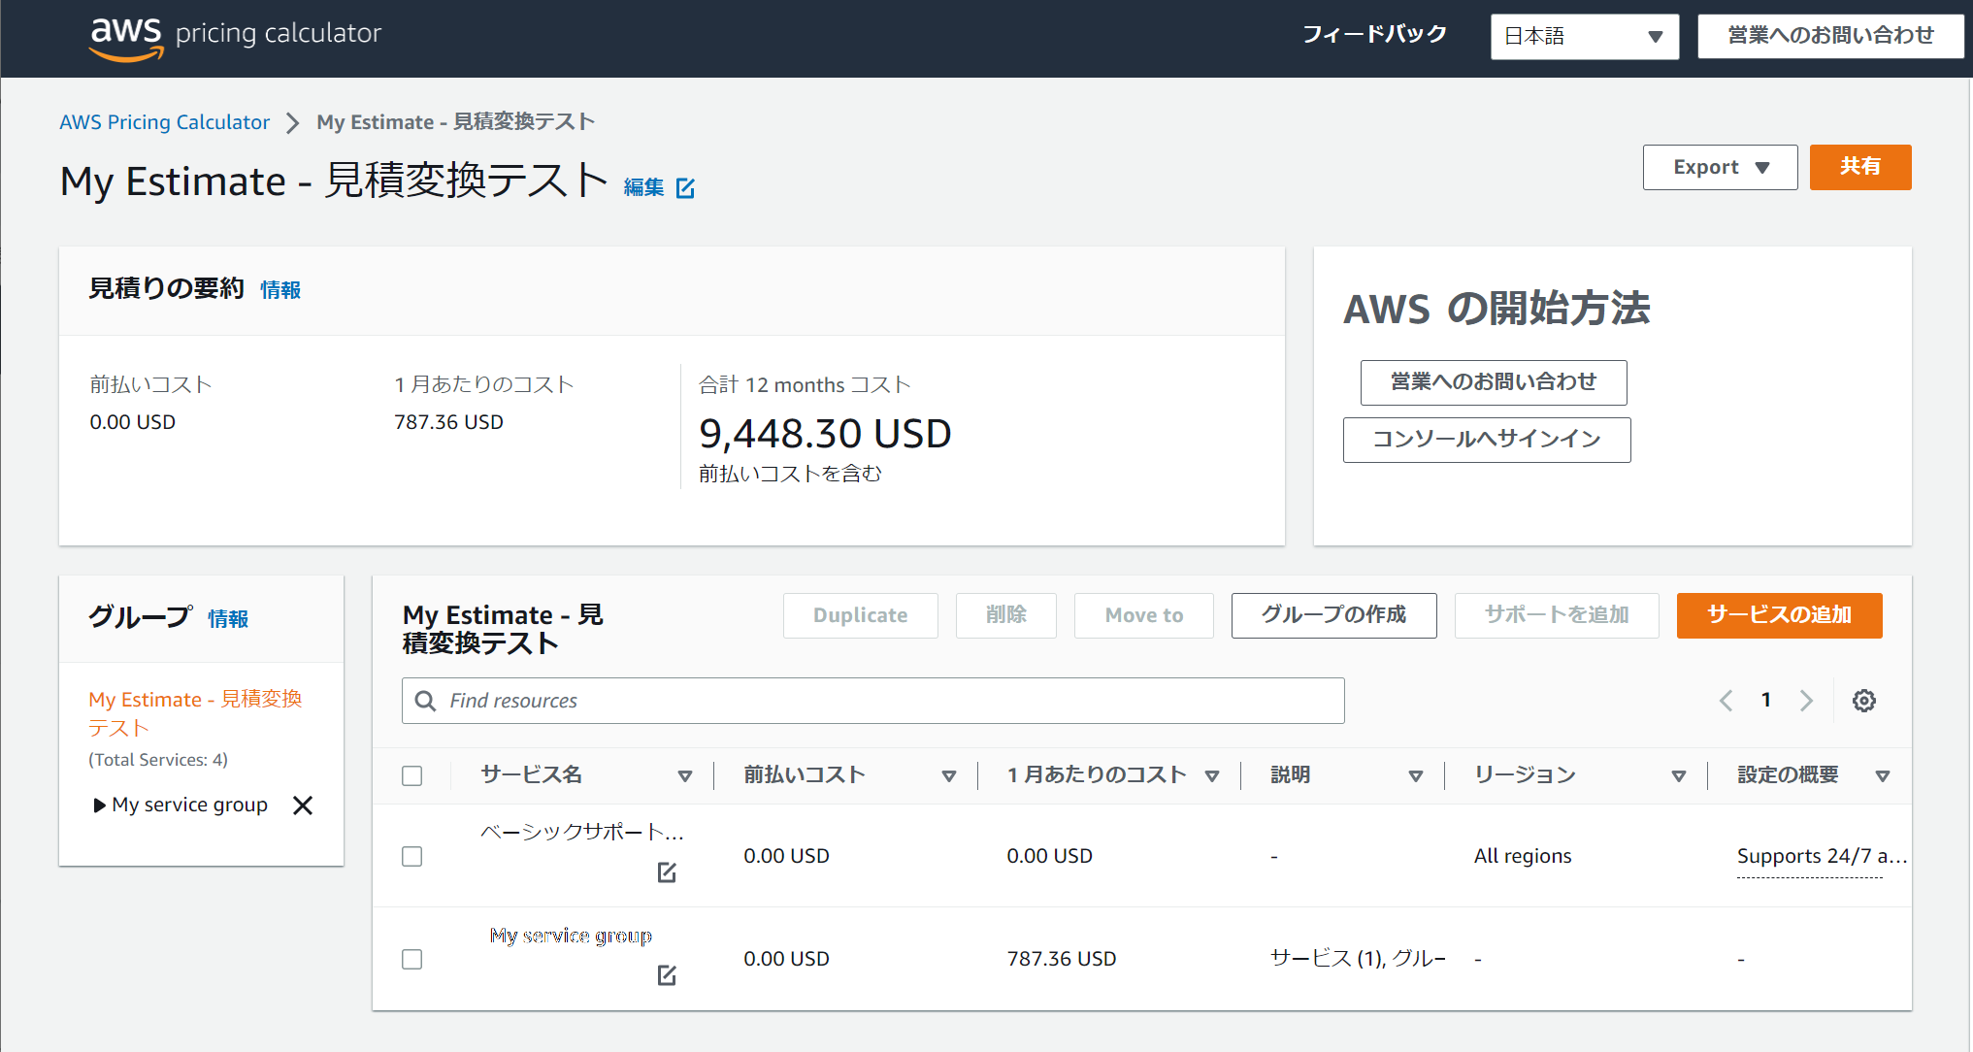Click the Supports 24/7 settings summary text

1822,856
